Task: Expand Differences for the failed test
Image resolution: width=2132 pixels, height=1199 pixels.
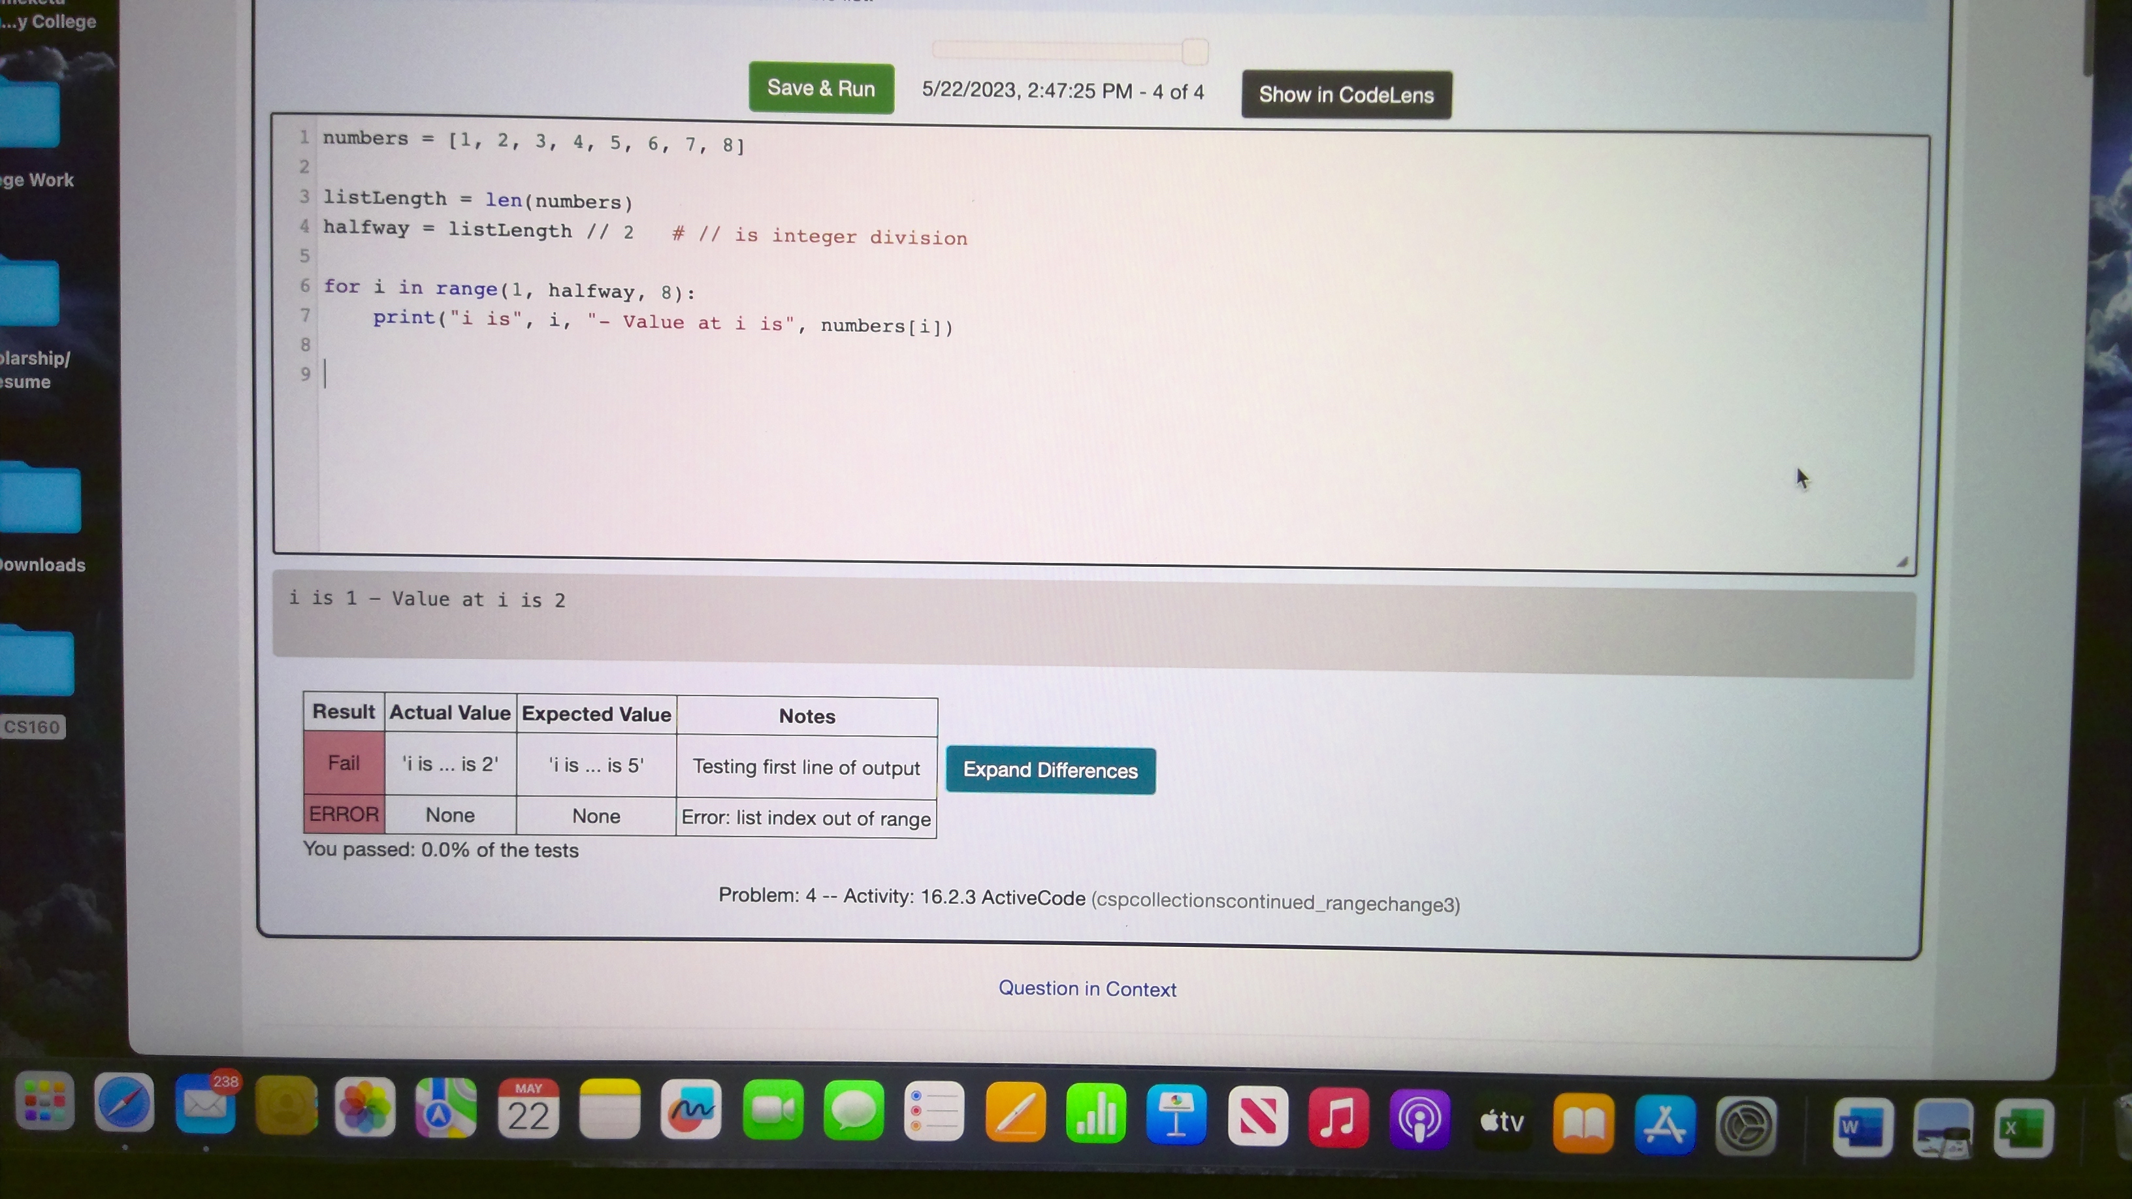Action: click(1050, 771)
